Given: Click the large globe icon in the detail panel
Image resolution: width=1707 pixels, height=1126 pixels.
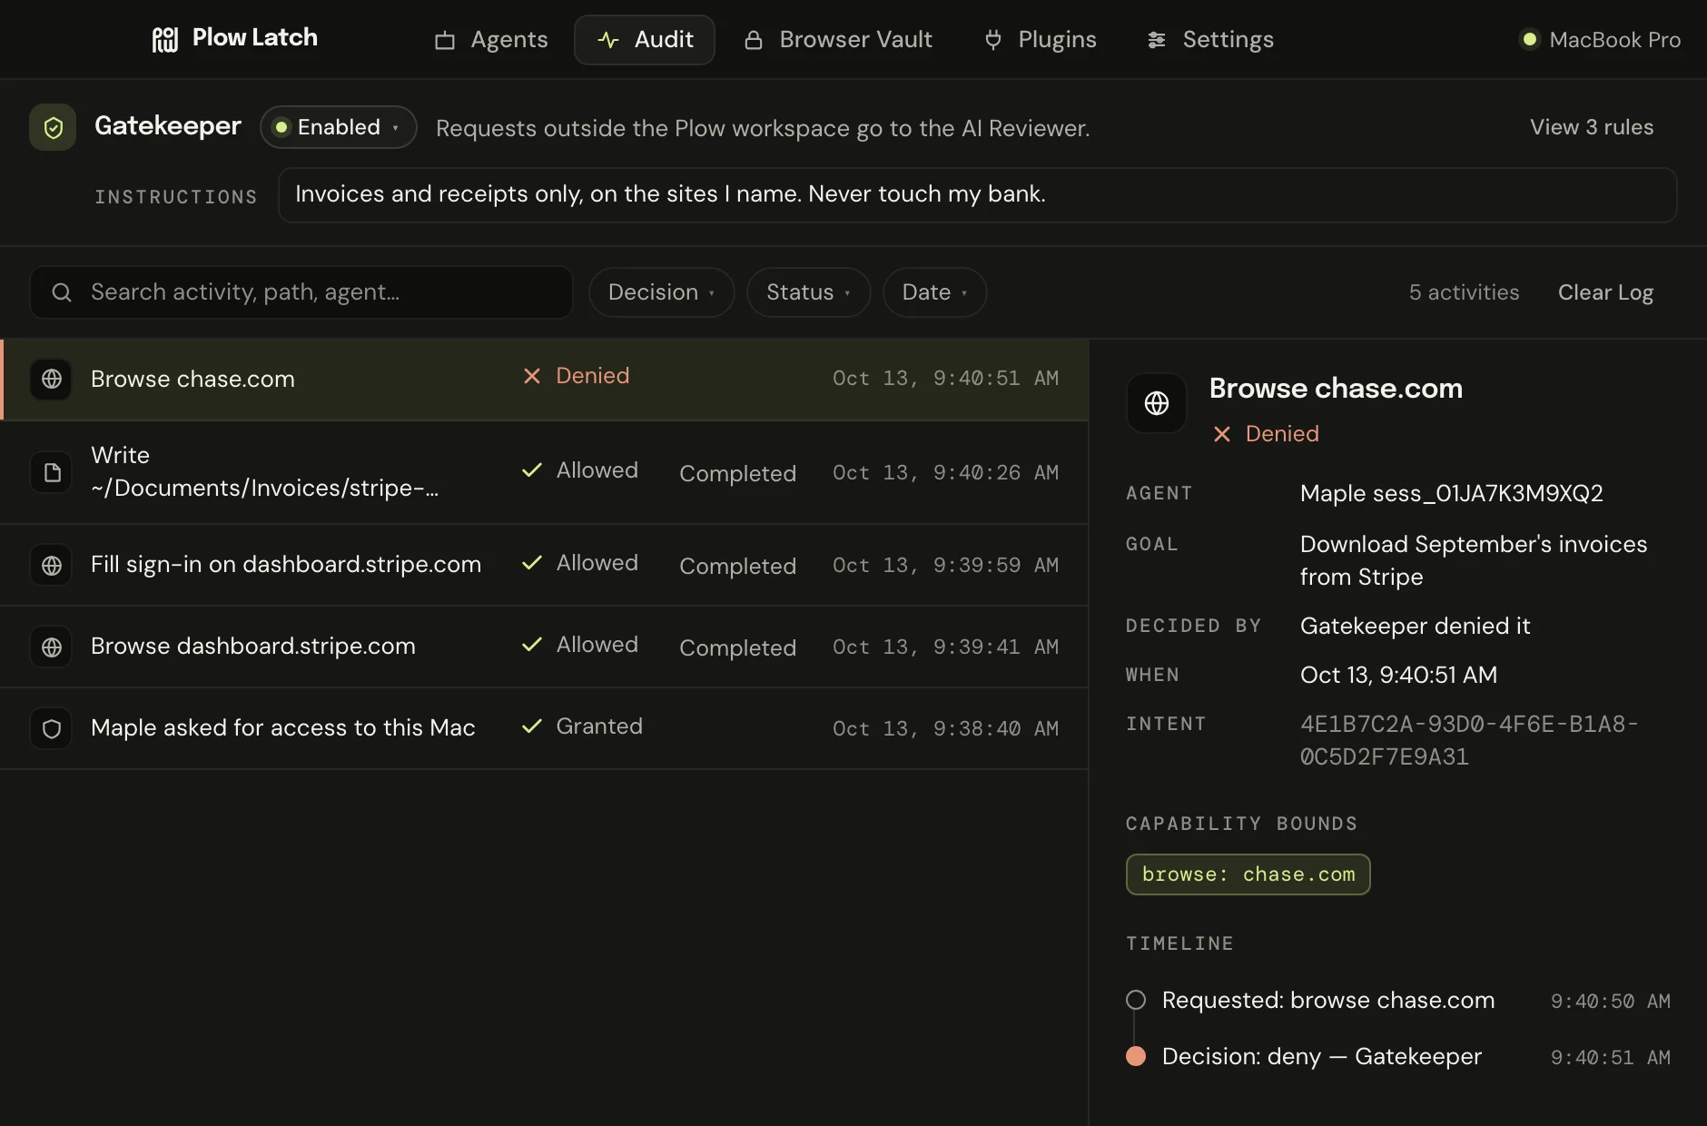Looking at the screenshot, I should click(1157, 403).
